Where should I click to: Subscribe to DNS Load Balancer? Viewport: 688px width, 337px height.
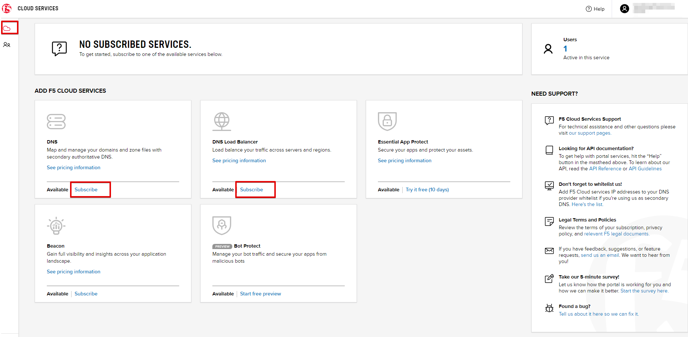(x=251, y=189)
